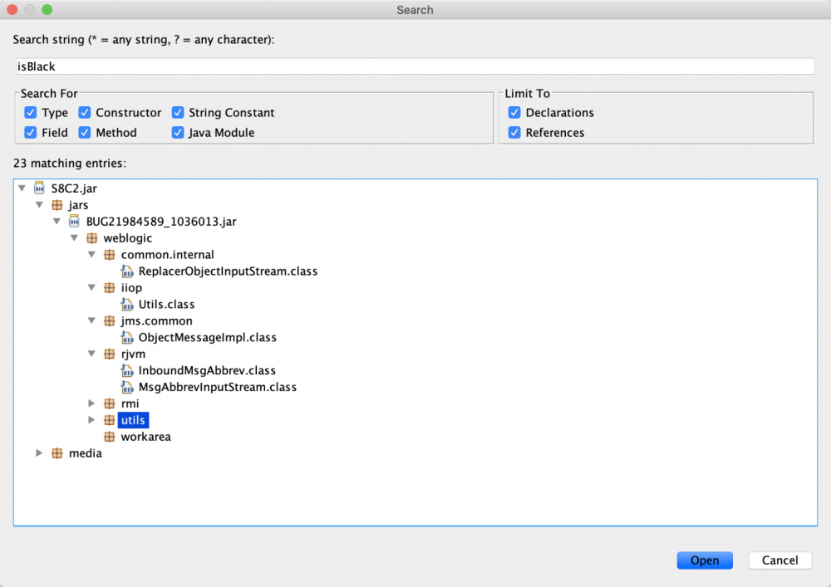
Task: Select the Utils.class entry
Action: pyautogui.click(x=166, y=305)
